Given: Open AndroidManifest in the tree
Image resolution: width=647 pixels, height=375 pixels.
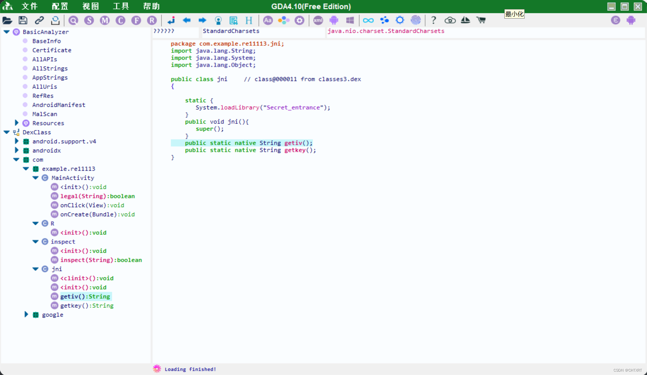Looking at the screenshot, I should click(x=58, y=105).
